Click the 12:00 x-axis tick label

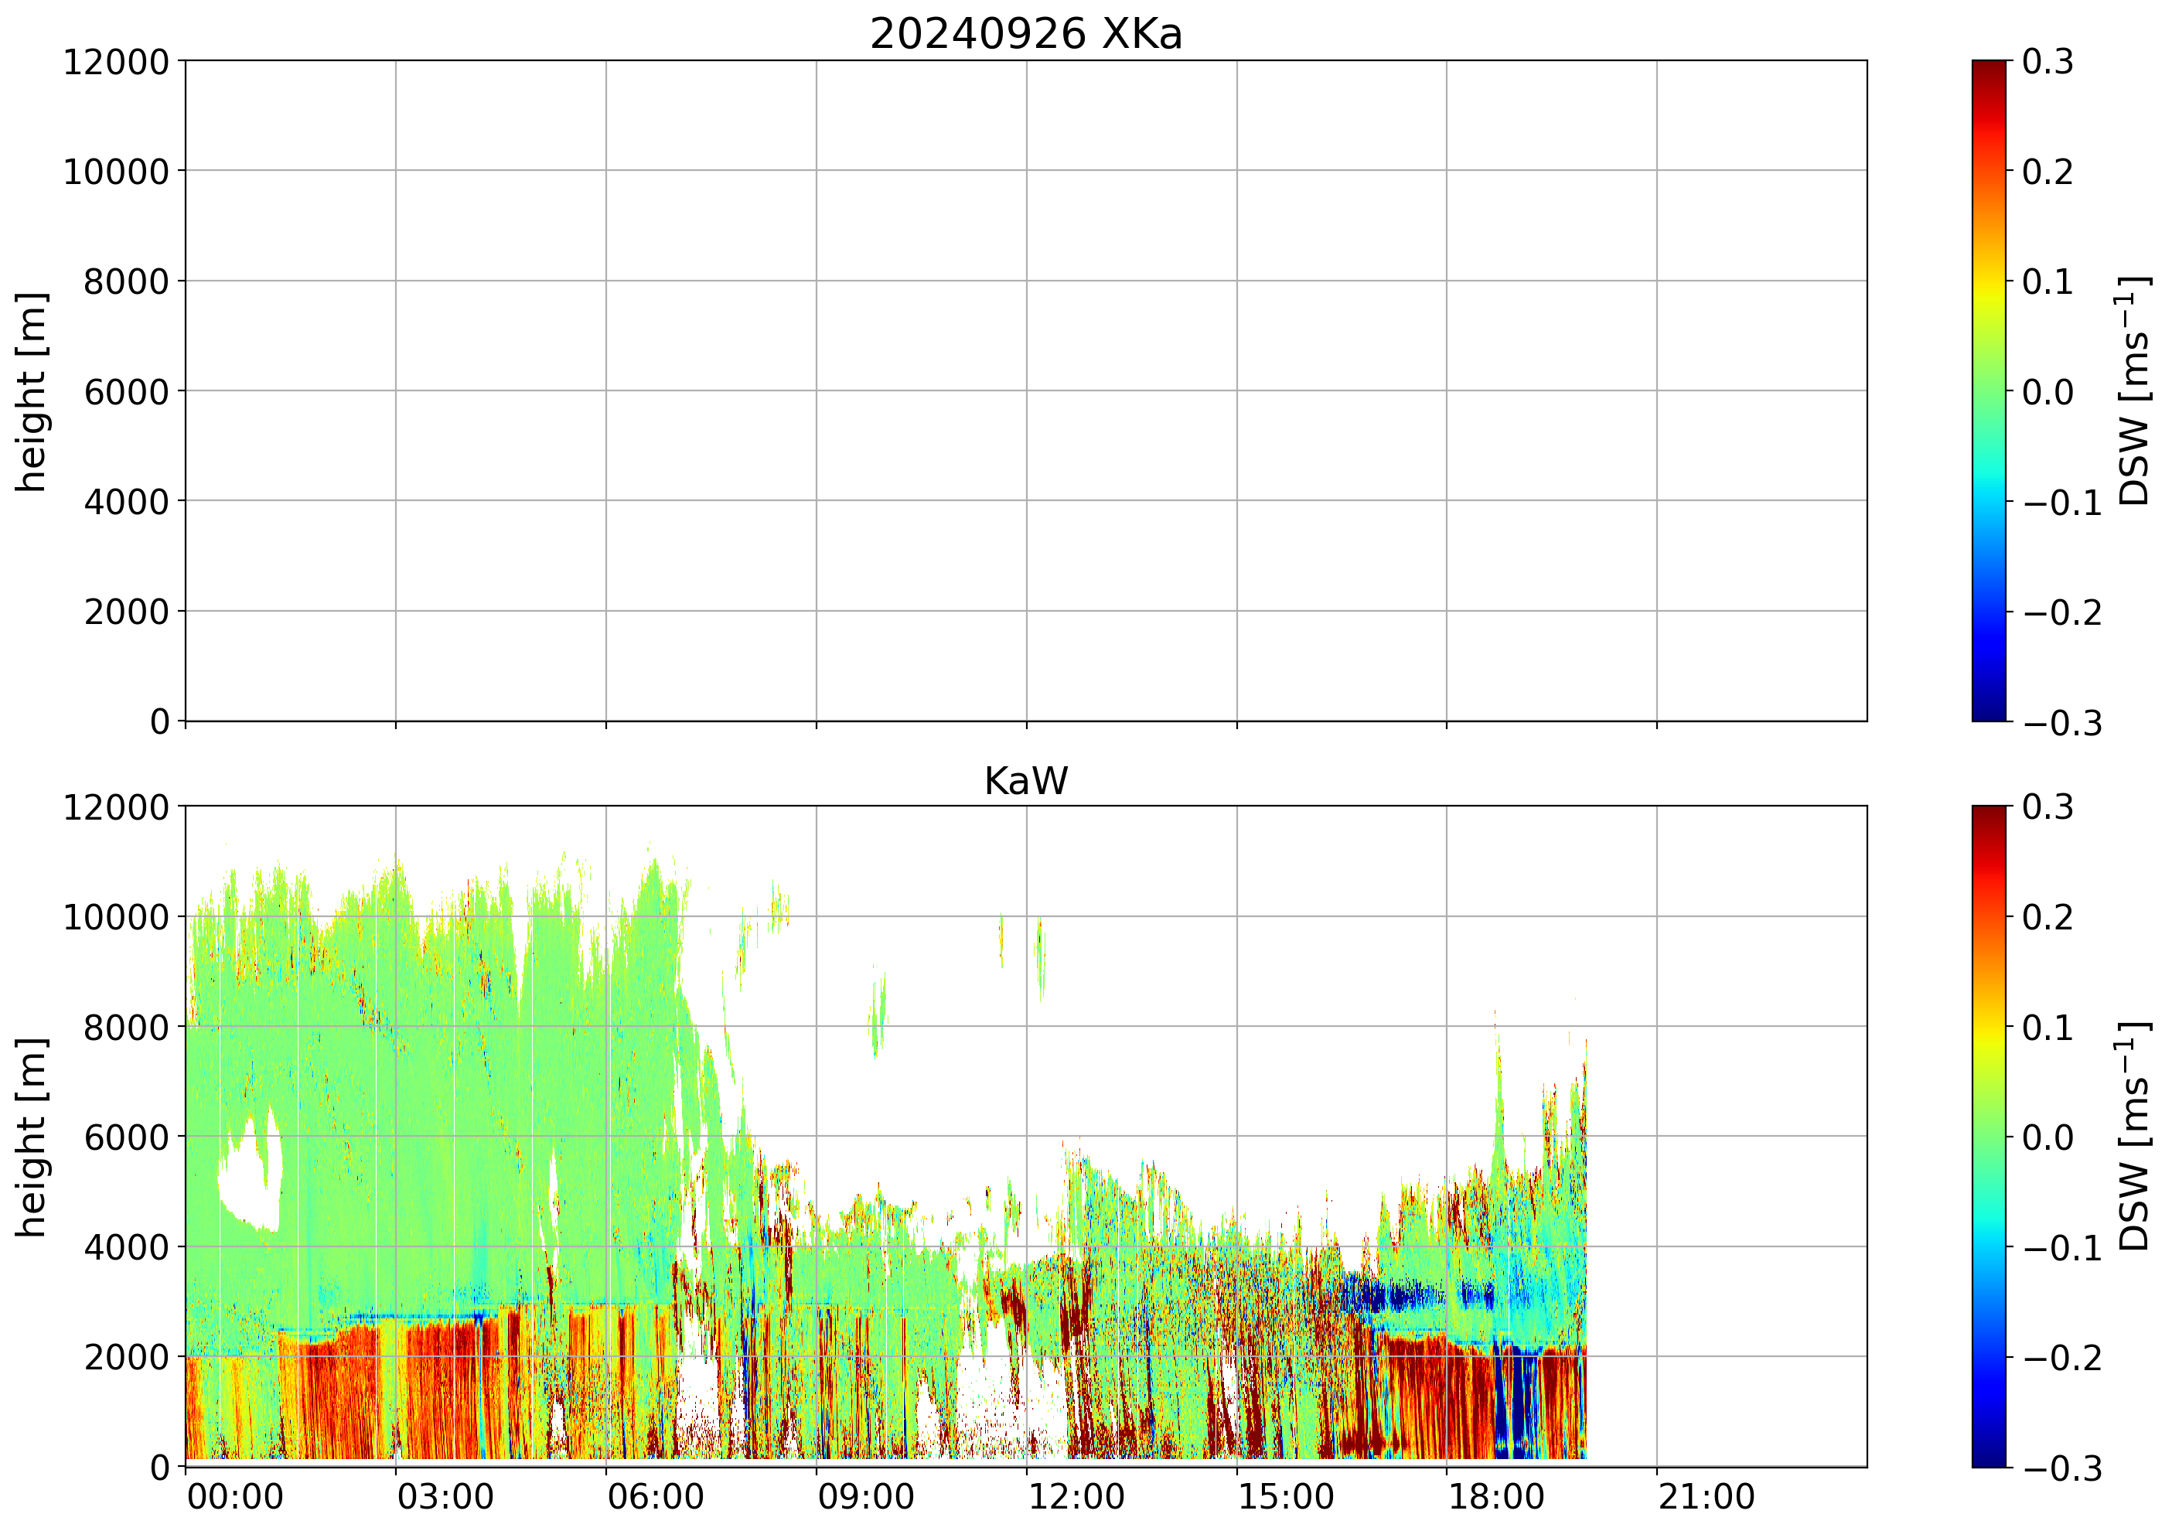pyautogui.click(x=1076, y=1498)
